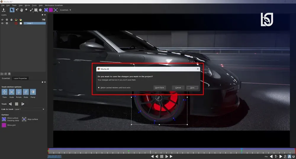Toggle Skew track motion option
Viewport: 296px width, 159px height.
26,92
